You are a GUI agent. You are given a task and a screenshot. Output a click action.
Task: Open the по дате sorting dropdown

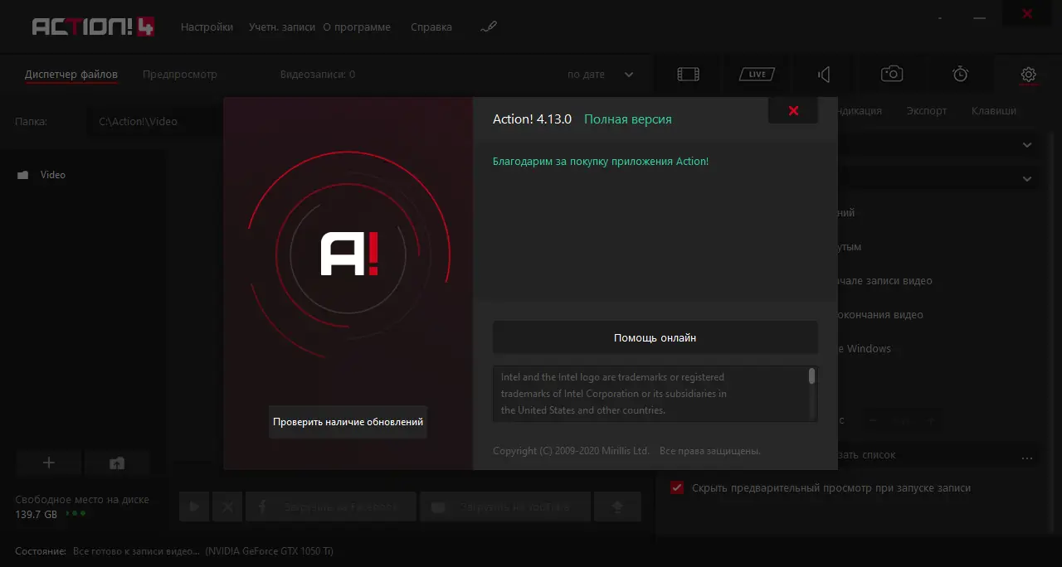click(601, 75)
